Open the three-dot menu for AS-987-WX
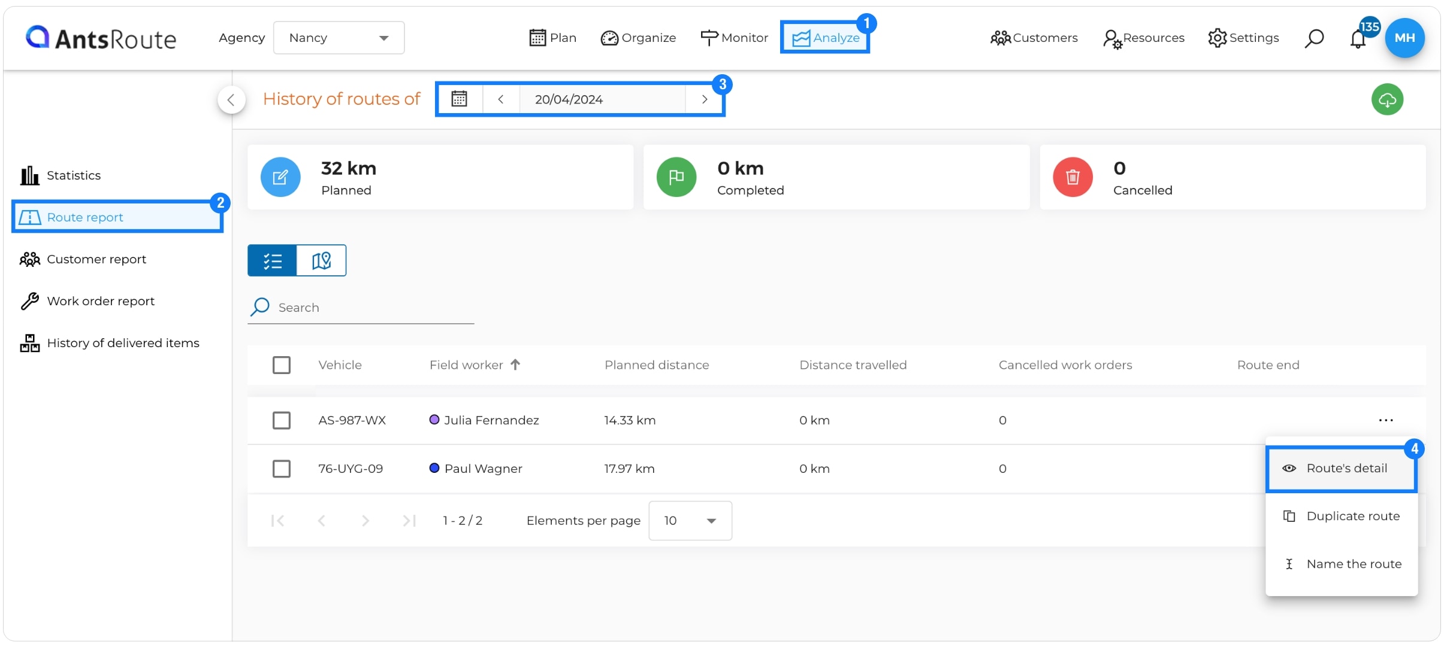Viewport: 1444px width, 650px height. point(1386,420)
